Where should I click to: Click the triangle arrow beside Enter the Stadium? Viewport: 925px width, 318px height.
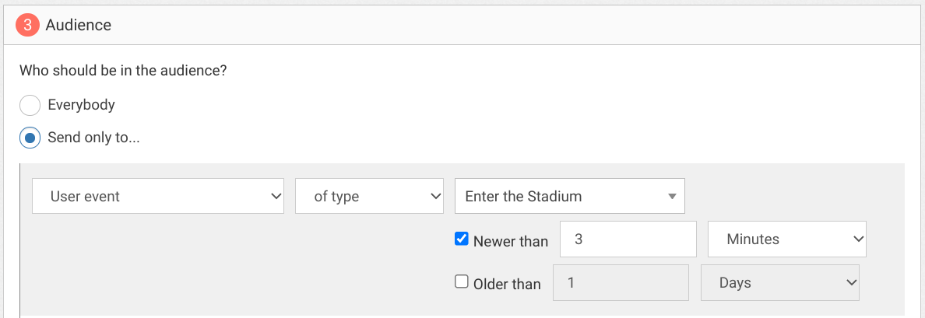point(671,197)
